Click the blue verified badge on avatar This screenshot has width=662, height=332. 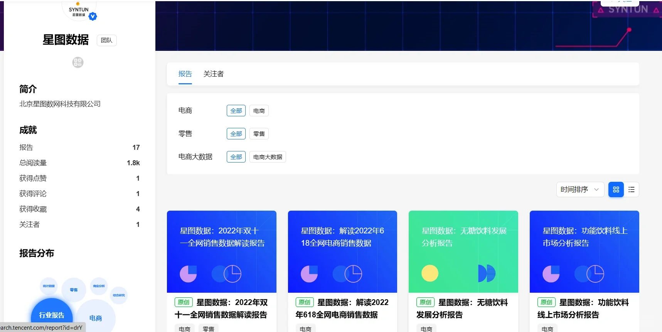point(93,16)
